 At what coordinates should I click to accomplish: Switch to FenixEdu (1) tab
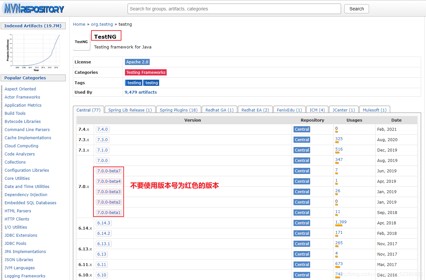pos(290,110)
